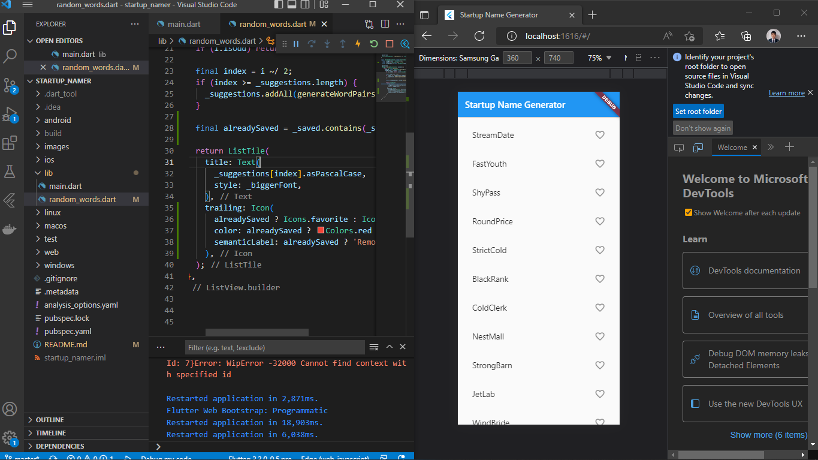
Task: Open the Search view in VS Code
Action: coord(10,56)
